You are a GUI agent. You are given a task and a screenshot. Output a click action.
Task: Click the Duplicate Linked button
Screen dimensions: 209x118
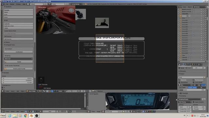point(18,26)
